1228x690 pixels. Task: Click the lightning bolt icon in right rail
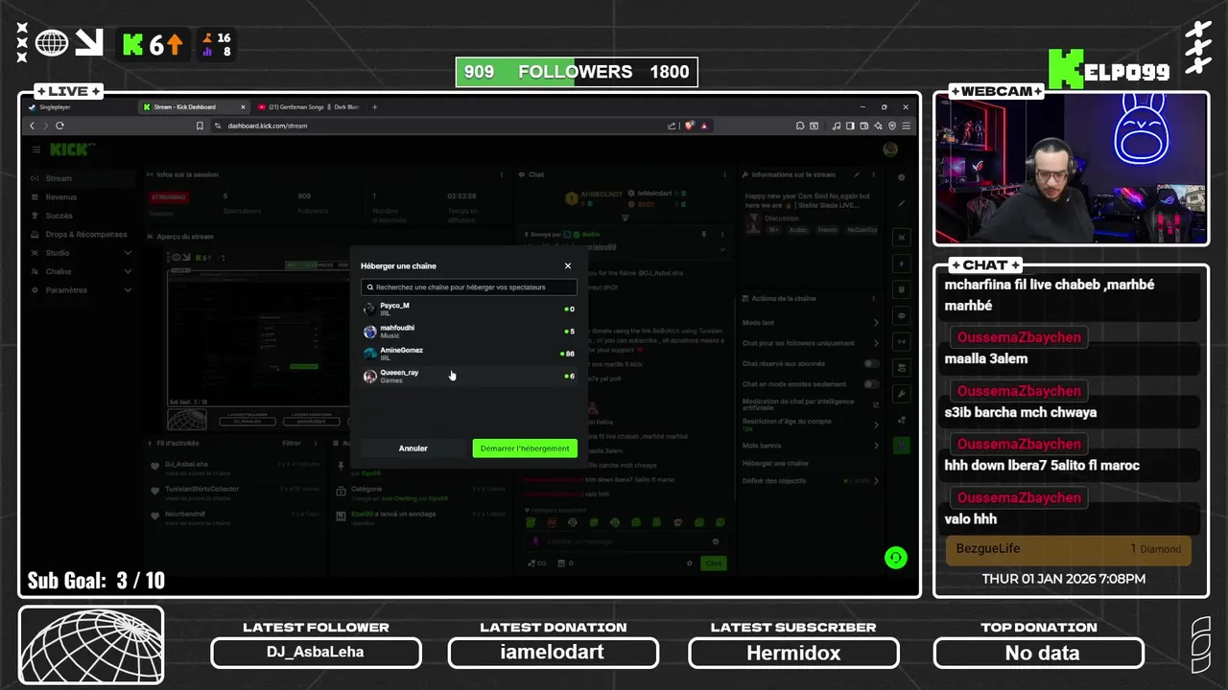pos(902,264)
